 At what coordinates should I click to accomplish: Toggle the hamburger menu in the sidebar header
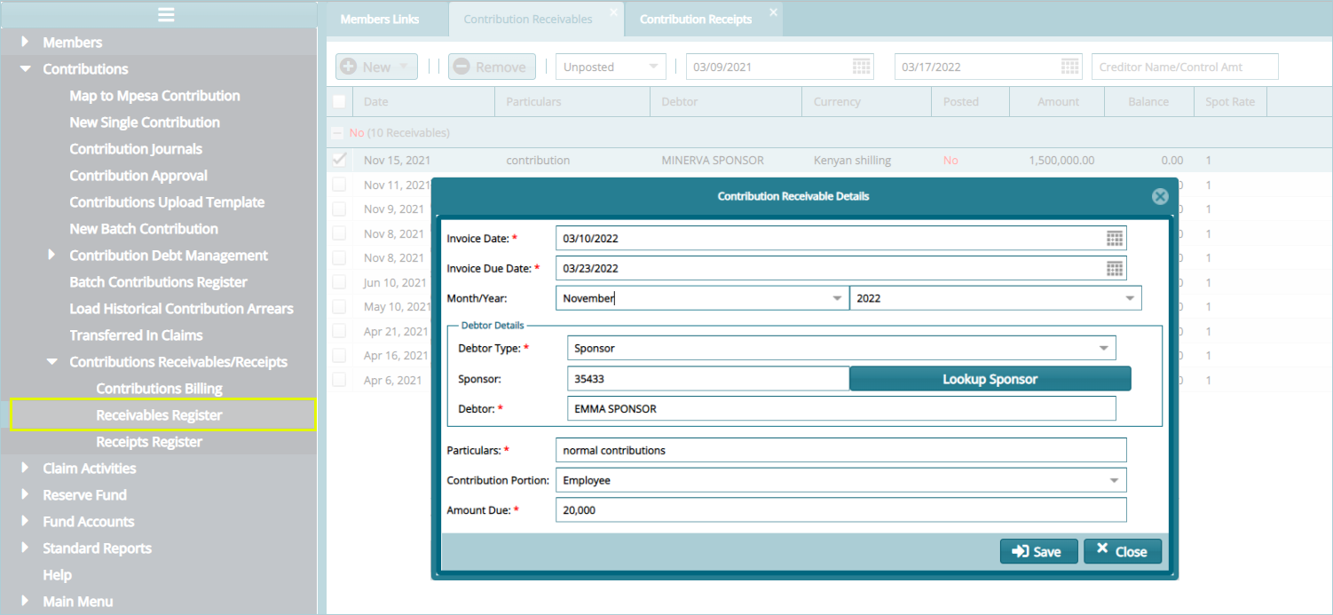[x=166, y=13]
